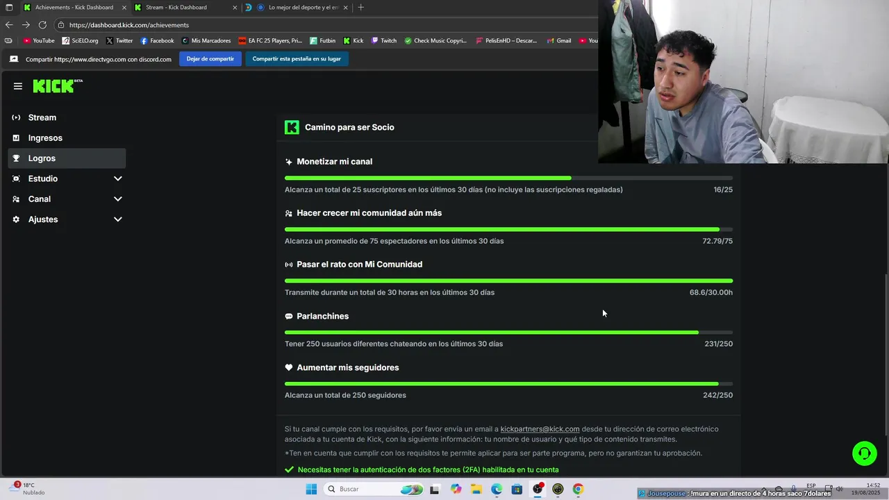The height and width of the screenshot is (500, 889).
Task: Open Copilot from the taskbar
Action: [456, 489]
